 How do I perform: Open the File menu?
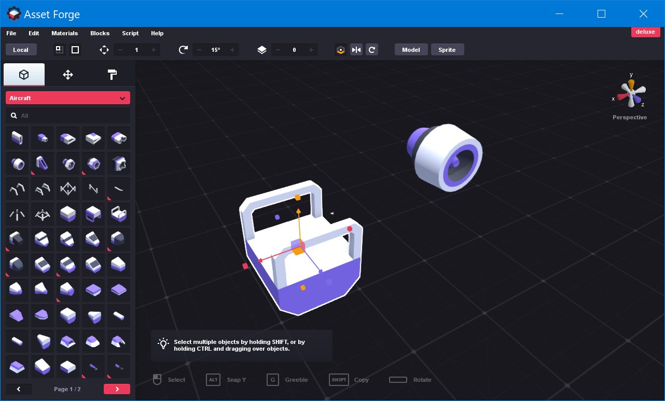point(11,33)
